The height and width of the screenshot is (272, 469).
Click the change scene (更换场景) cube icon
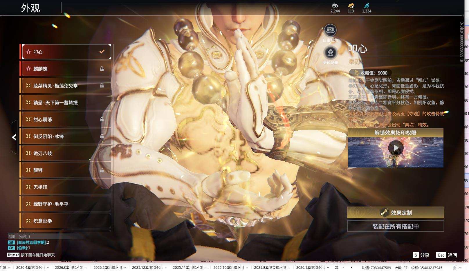(330, 52)
